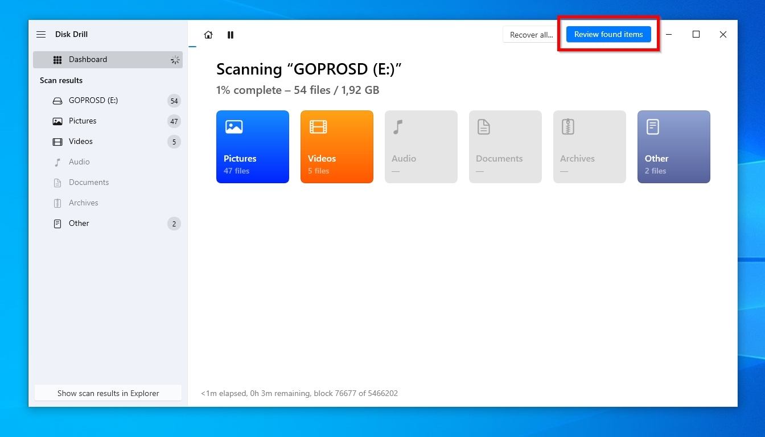This screenshot has height=437, width=765.
Task: Click the "Archives" label on its card
Action: [577, 159]
